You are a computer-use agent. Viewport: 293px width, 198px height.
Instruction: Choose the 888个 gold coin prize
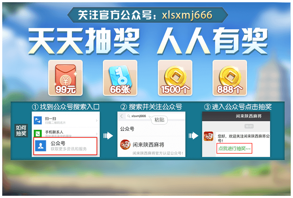point(230,78)
